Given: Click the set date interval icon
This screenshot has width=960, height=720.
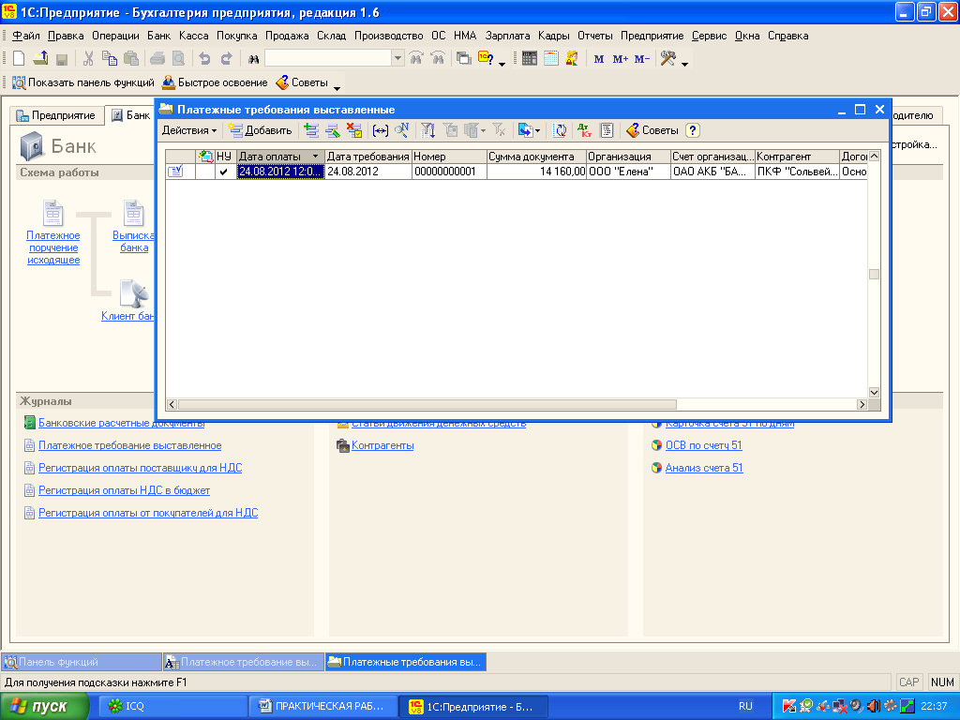Looking at the screenshot, I should tap(381, 130).
